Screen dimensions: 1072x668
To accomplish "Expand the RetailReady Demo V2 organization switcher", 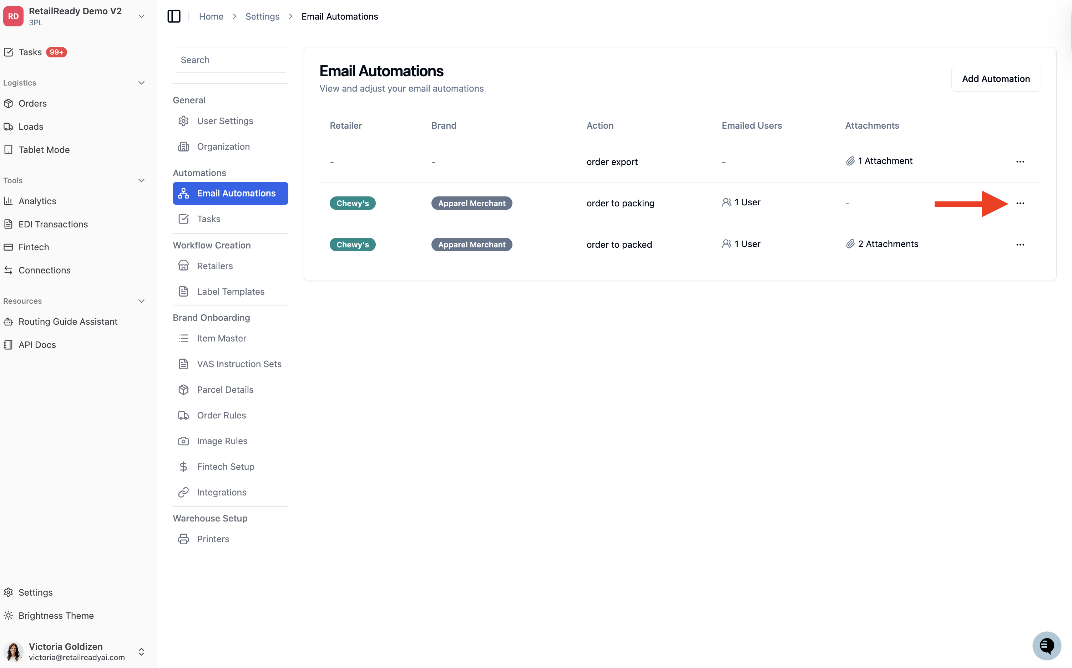I will tap(75, 16).
